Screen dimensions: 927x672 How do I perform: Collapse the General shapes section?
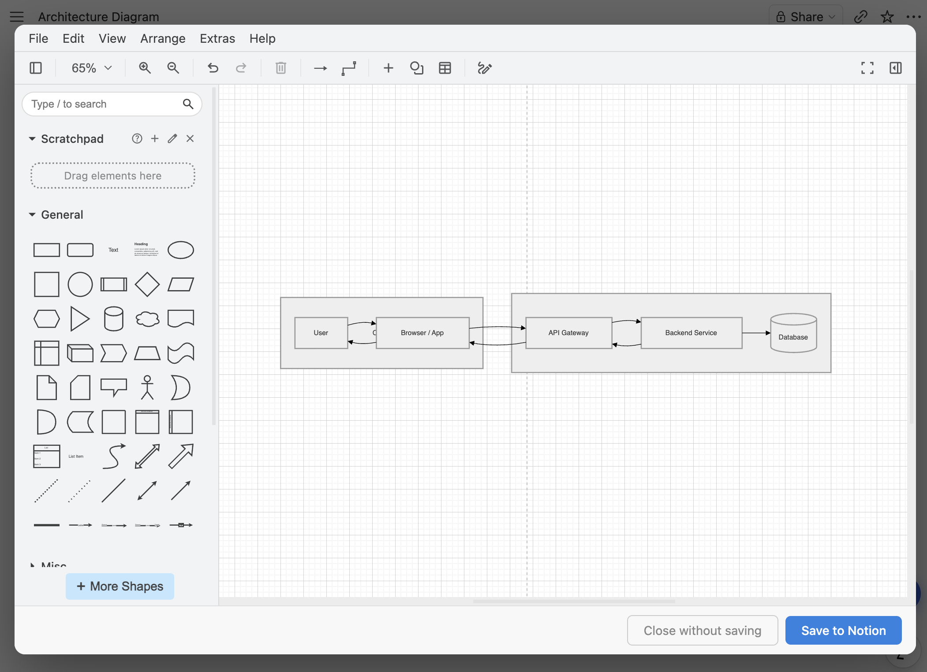(32, 215)
